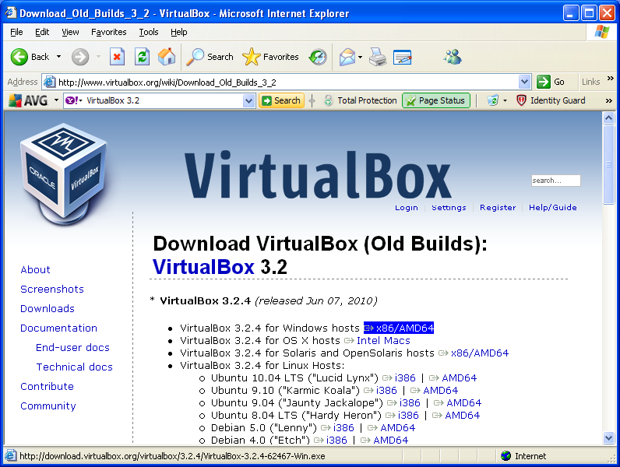Click the Messenger people icon
This screenshot has height=467, width=620.
coord(453,57)
